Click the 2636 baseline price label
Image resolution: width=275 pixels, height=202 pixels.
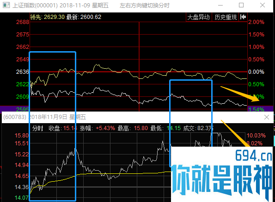23,72
